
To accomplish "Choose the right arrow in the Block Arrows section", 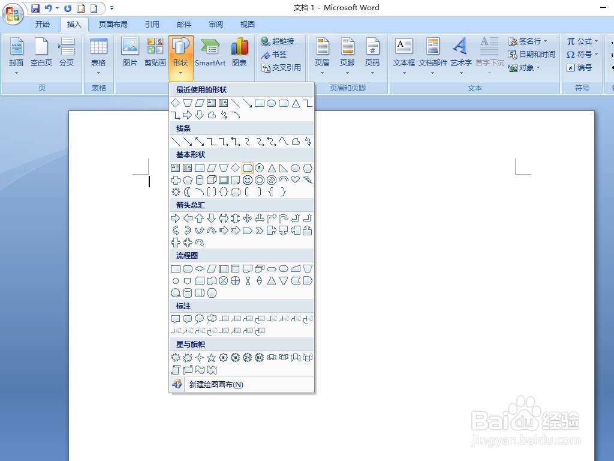I will [x=176, y=218].
